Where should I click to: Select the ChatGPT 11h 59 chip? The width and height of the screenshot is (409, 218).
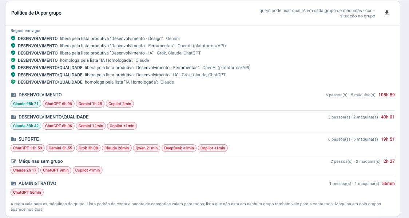tap(28, 148)
